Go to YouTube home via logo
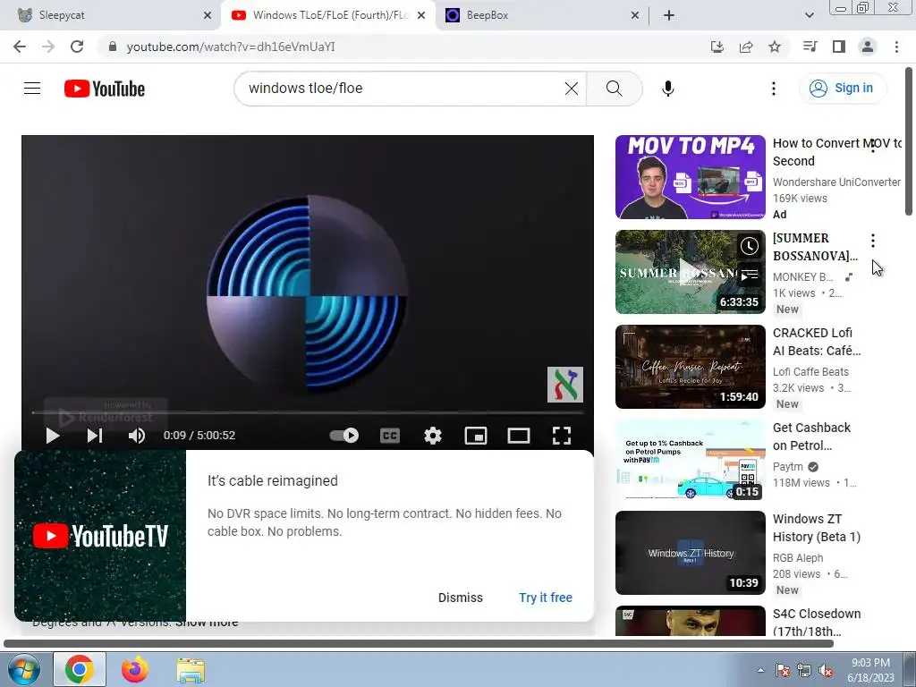 click(105, 89)
